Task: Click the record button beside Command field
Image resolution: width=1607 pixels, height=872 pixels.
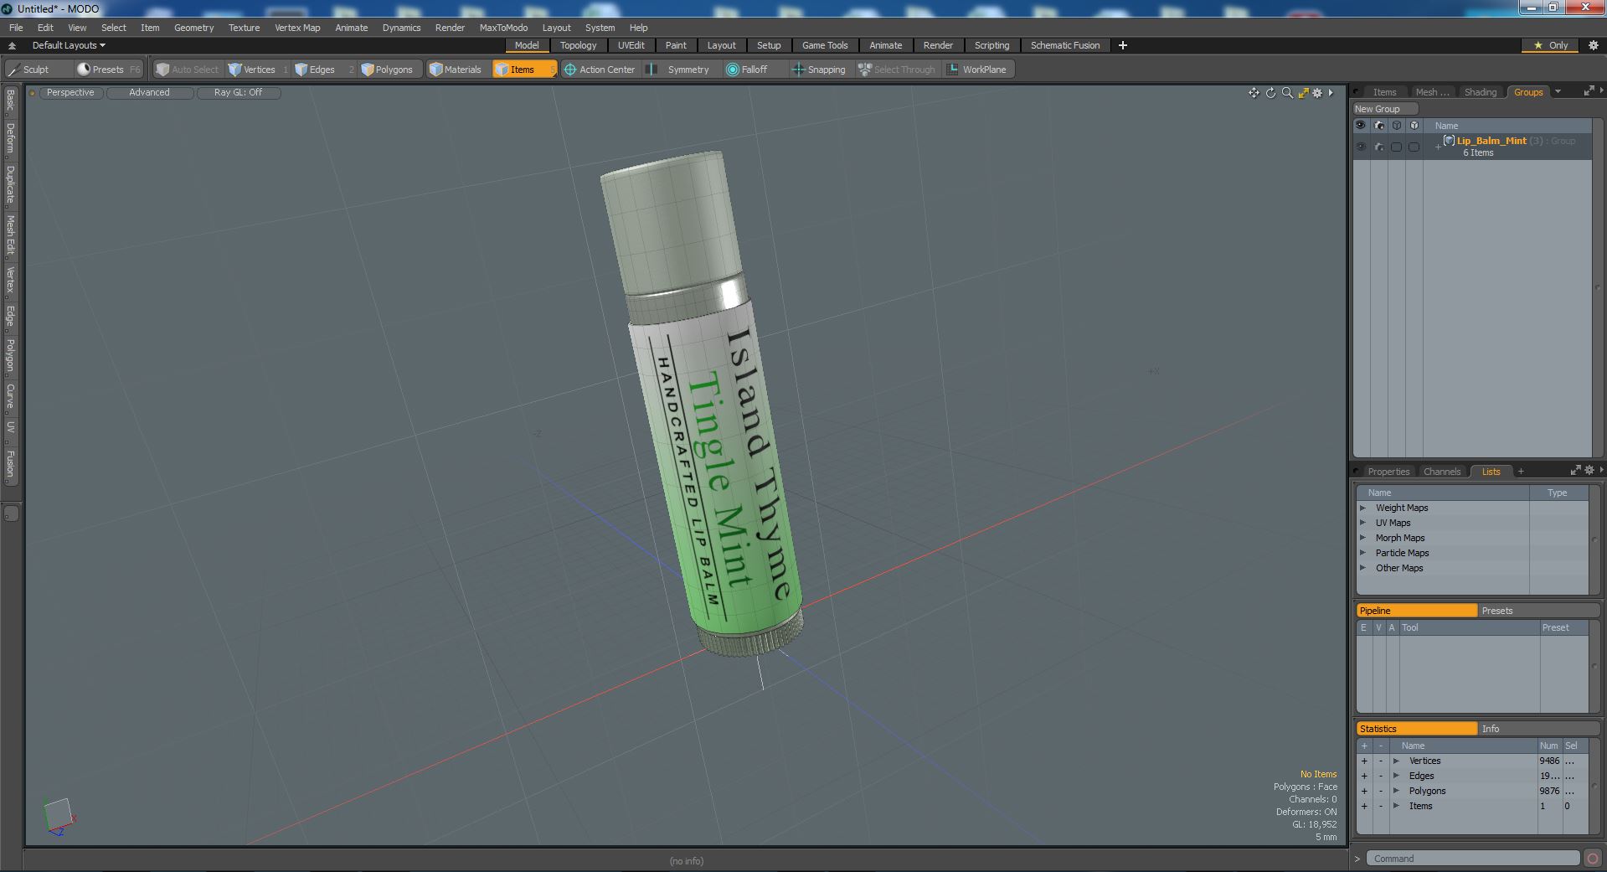Action: (1593, 859)
